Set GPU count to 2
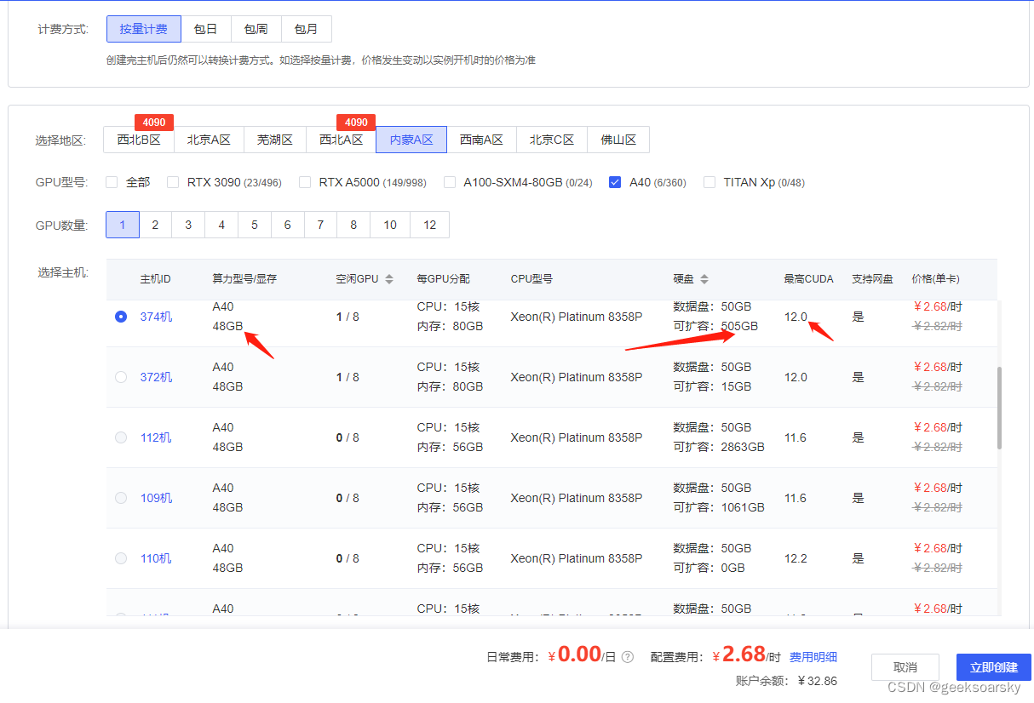Screen dimensions: 1034x703 155,225
